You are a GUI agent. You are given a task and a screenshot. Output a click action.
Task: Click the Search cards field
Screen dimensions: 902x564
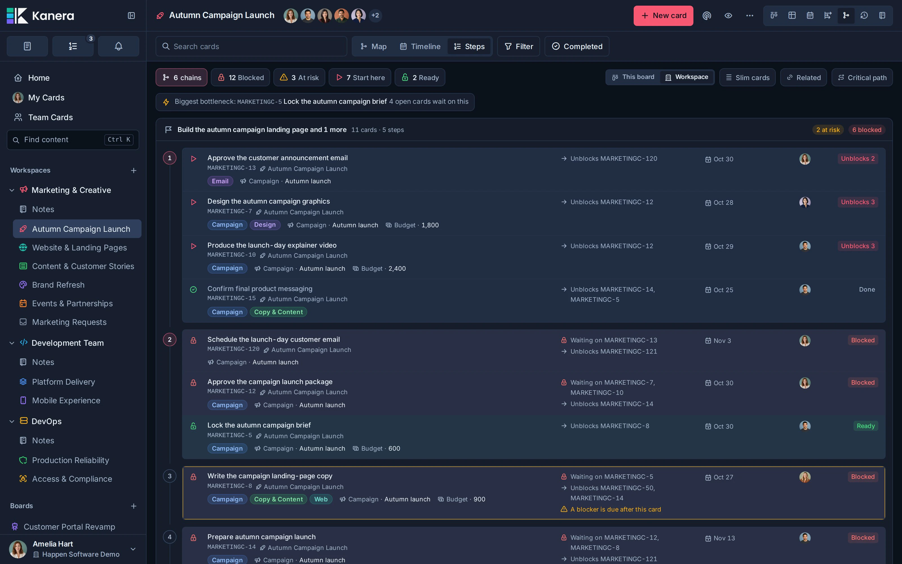tap(251, 46)
